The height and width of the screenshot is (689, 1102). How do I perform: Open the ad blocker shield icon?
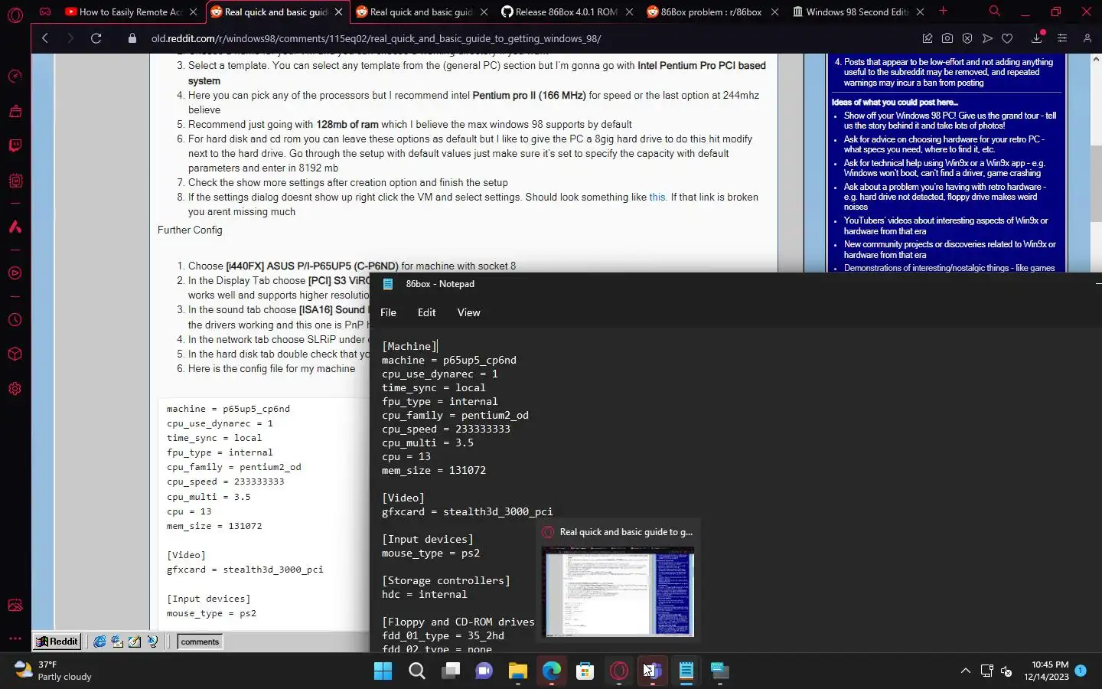(967, 38)
